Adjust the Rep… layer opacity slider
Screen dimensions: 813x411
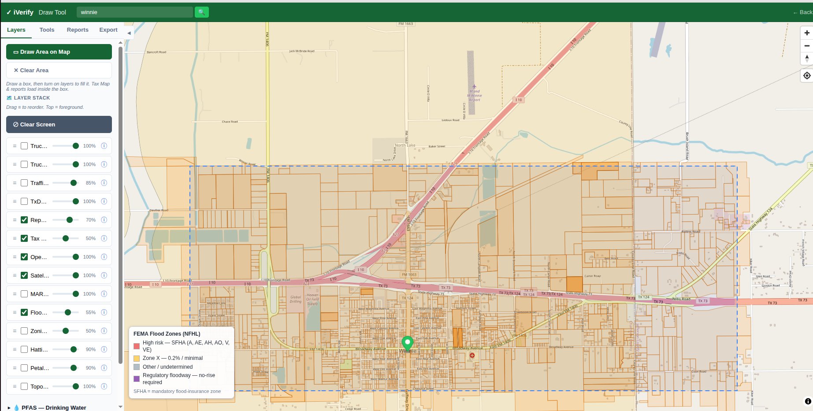point(66,220)
